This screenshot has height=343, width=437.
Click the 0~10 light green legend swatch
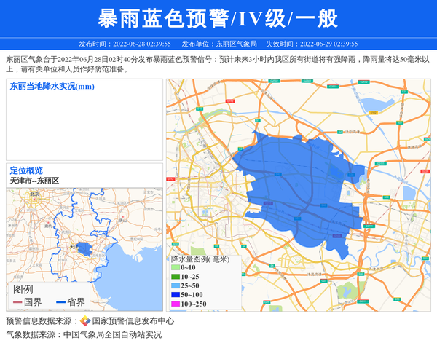tap(176, 268)
